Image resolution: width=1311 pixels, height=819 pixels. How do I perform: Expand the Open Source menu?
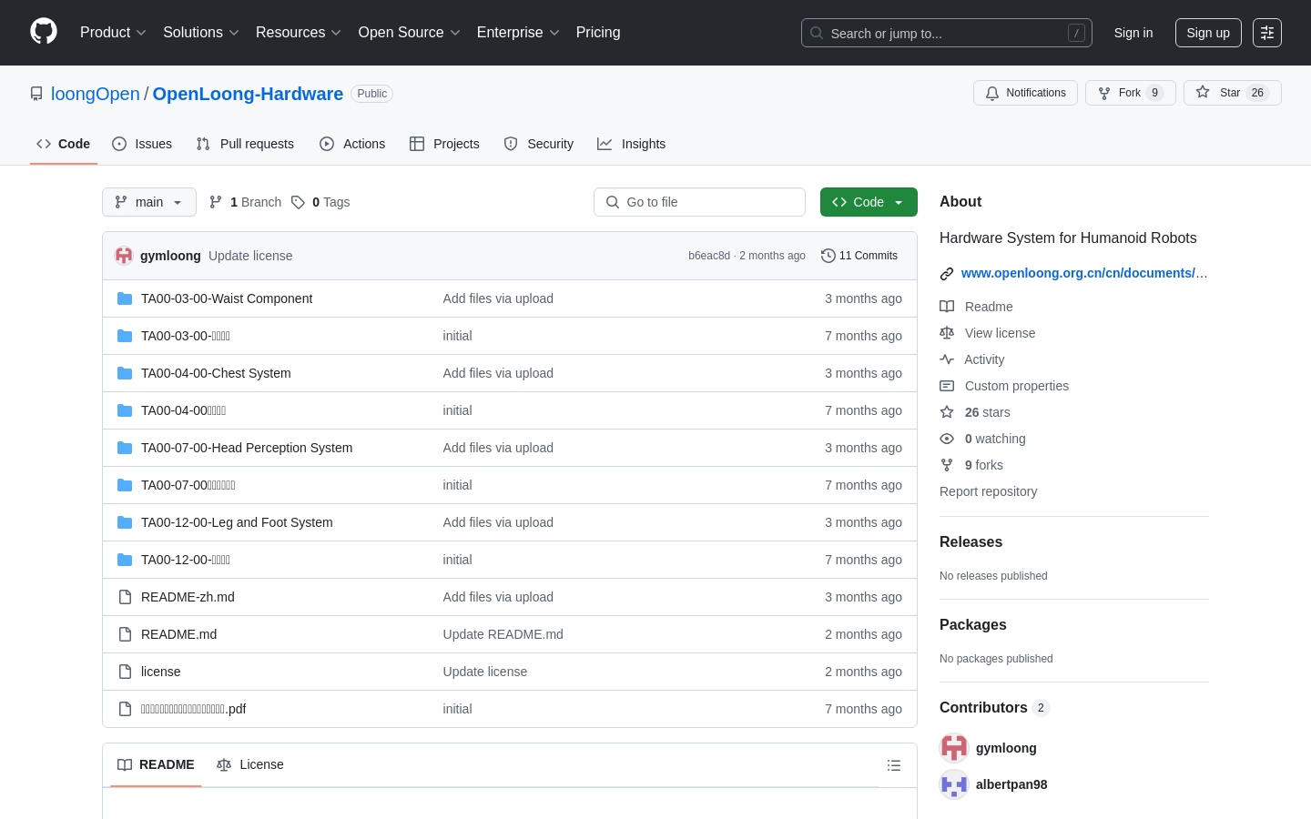(410, 32)
